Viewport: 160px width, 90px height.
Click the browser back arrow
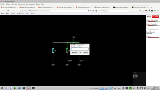[2, 11]
